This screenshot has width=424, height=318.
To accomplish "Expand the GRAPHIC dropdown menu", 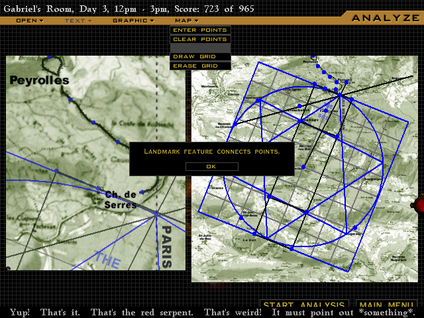I will (133, 21).
